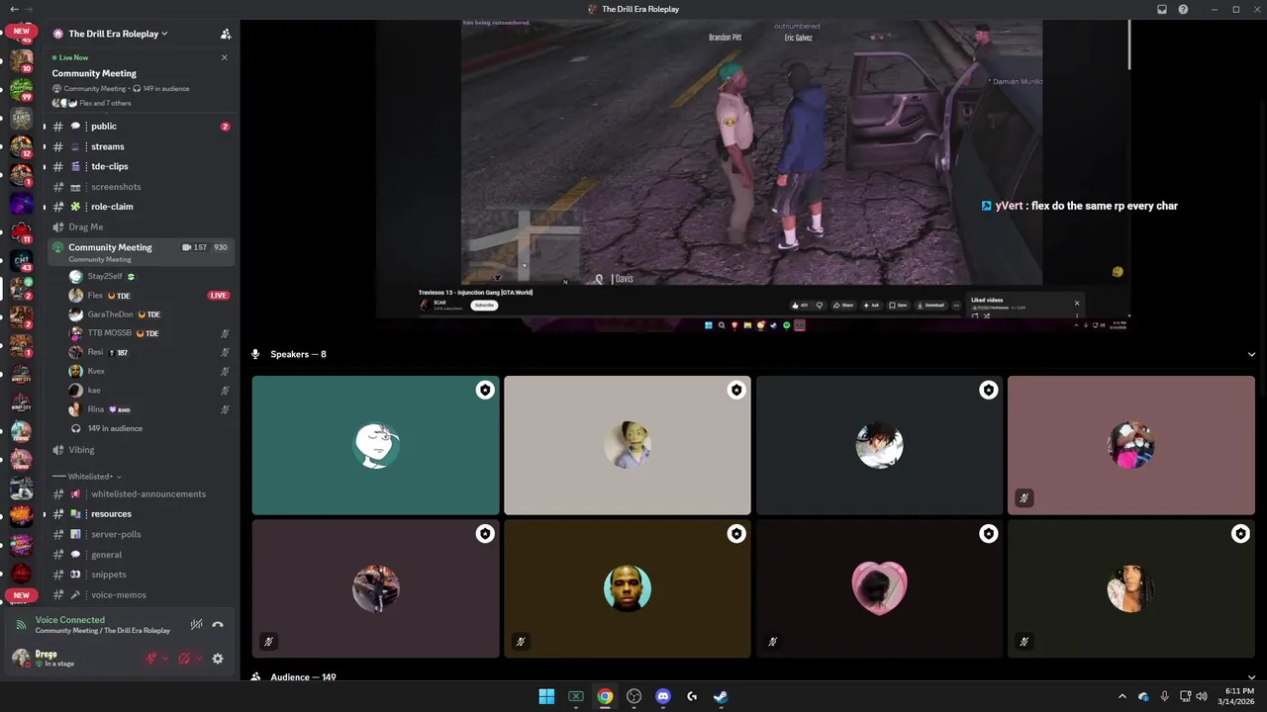
Task: Open the public text channel
Action: coord(141,127)
